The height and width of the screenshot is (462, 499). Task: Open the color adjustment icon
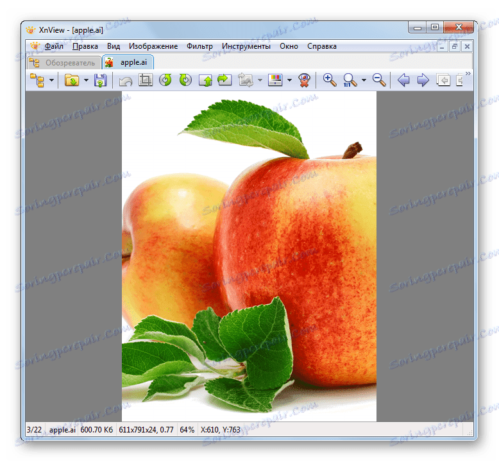tap(275, 80)
